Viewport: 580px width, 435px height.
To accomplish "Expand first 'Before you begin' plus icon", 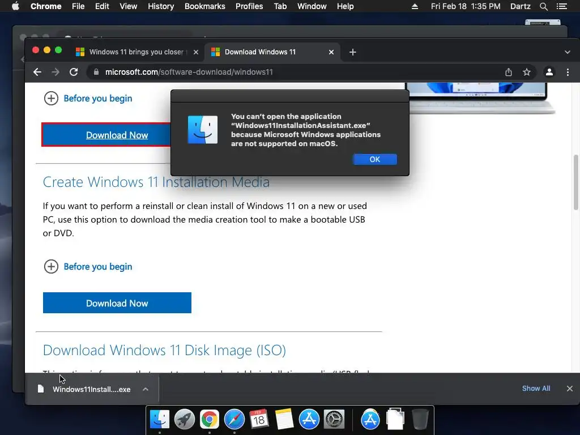I will point(51,99).
